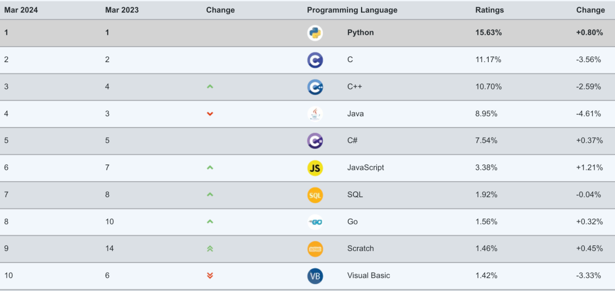This screenshot has width=615, height=291.
Task: Click the Go gopher logo icon
Action: point(315,222)
